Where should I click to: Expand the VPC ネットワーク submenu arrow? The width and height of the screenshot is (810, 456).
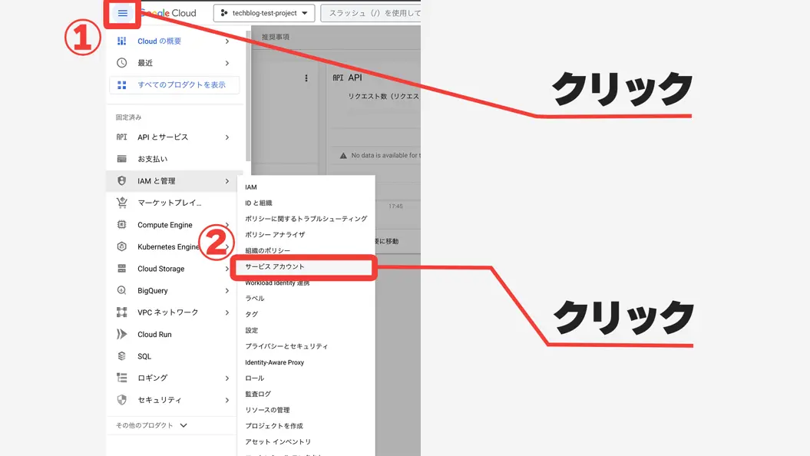pos(227,312)
